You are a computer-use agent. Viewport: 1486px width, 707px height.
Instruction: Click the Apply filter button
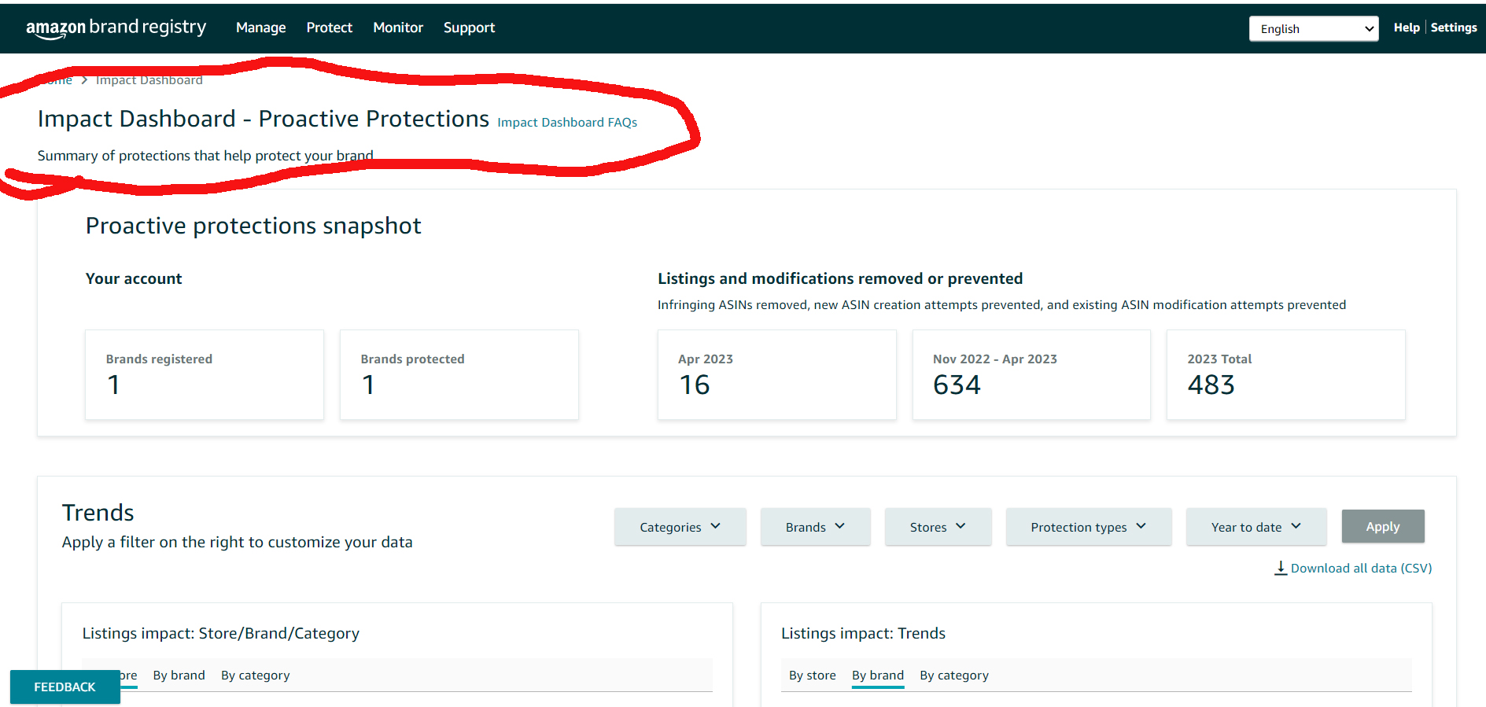(x=1383, y=526)
